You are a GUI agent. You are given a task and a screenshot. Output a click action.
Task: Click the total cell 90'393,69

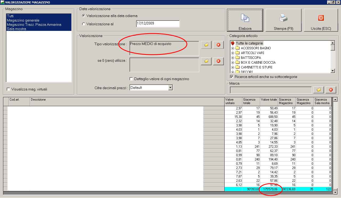coord(251,189)
